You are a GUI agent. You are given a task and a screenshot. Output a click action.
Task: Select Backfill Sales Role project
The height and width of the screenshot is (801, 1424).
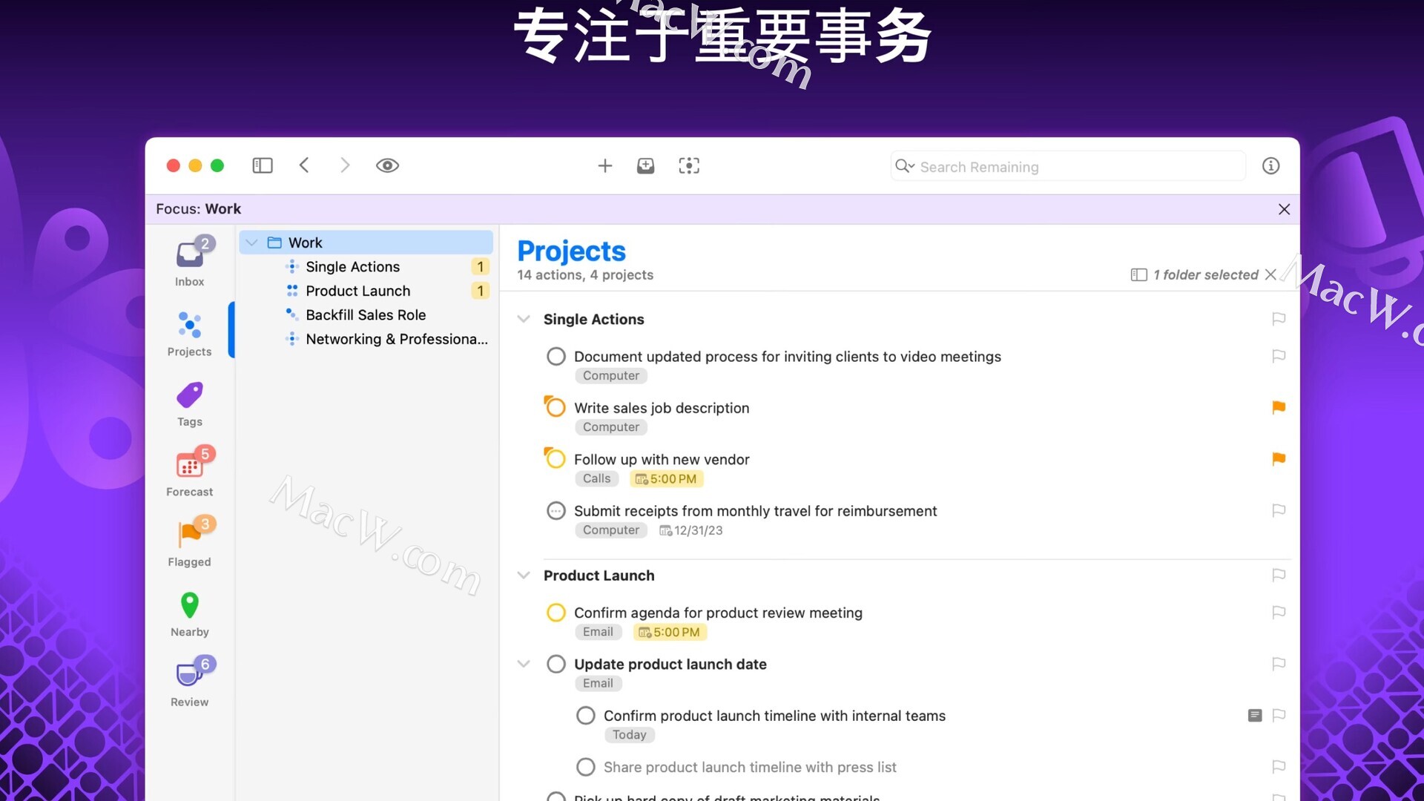(x=366, y=314)
